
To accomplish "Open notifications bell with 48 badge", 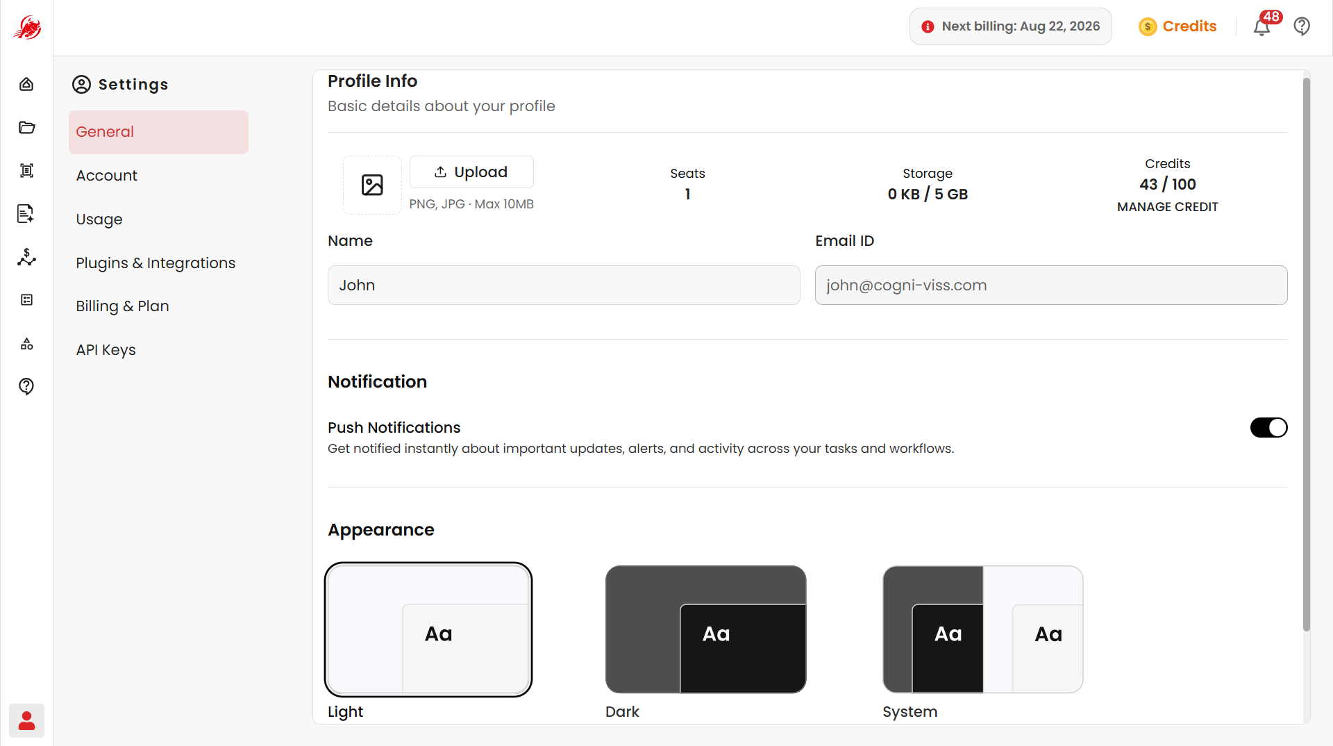I will (x=1261, y=27).
